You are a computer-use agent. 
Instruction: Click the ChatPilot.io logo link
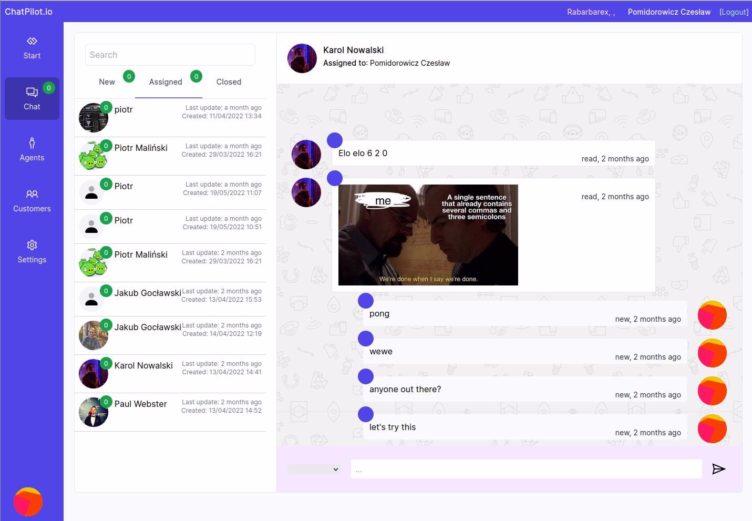click(x=29, y=12)
